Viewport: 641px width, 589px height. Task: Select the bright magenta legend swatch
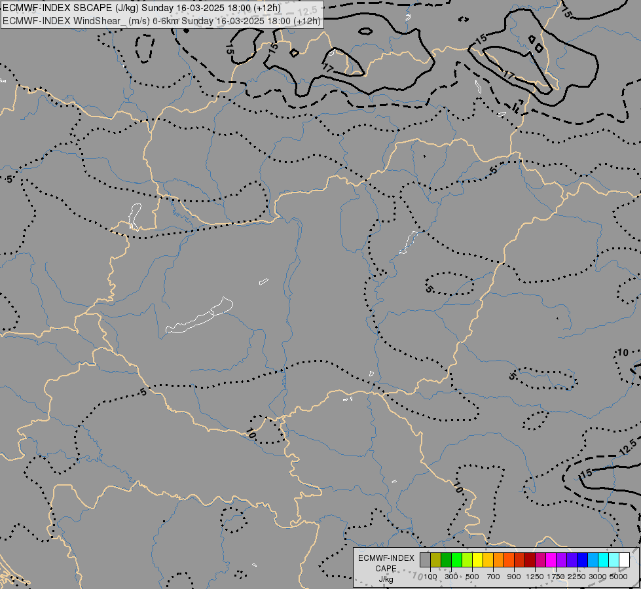(551, 560)
